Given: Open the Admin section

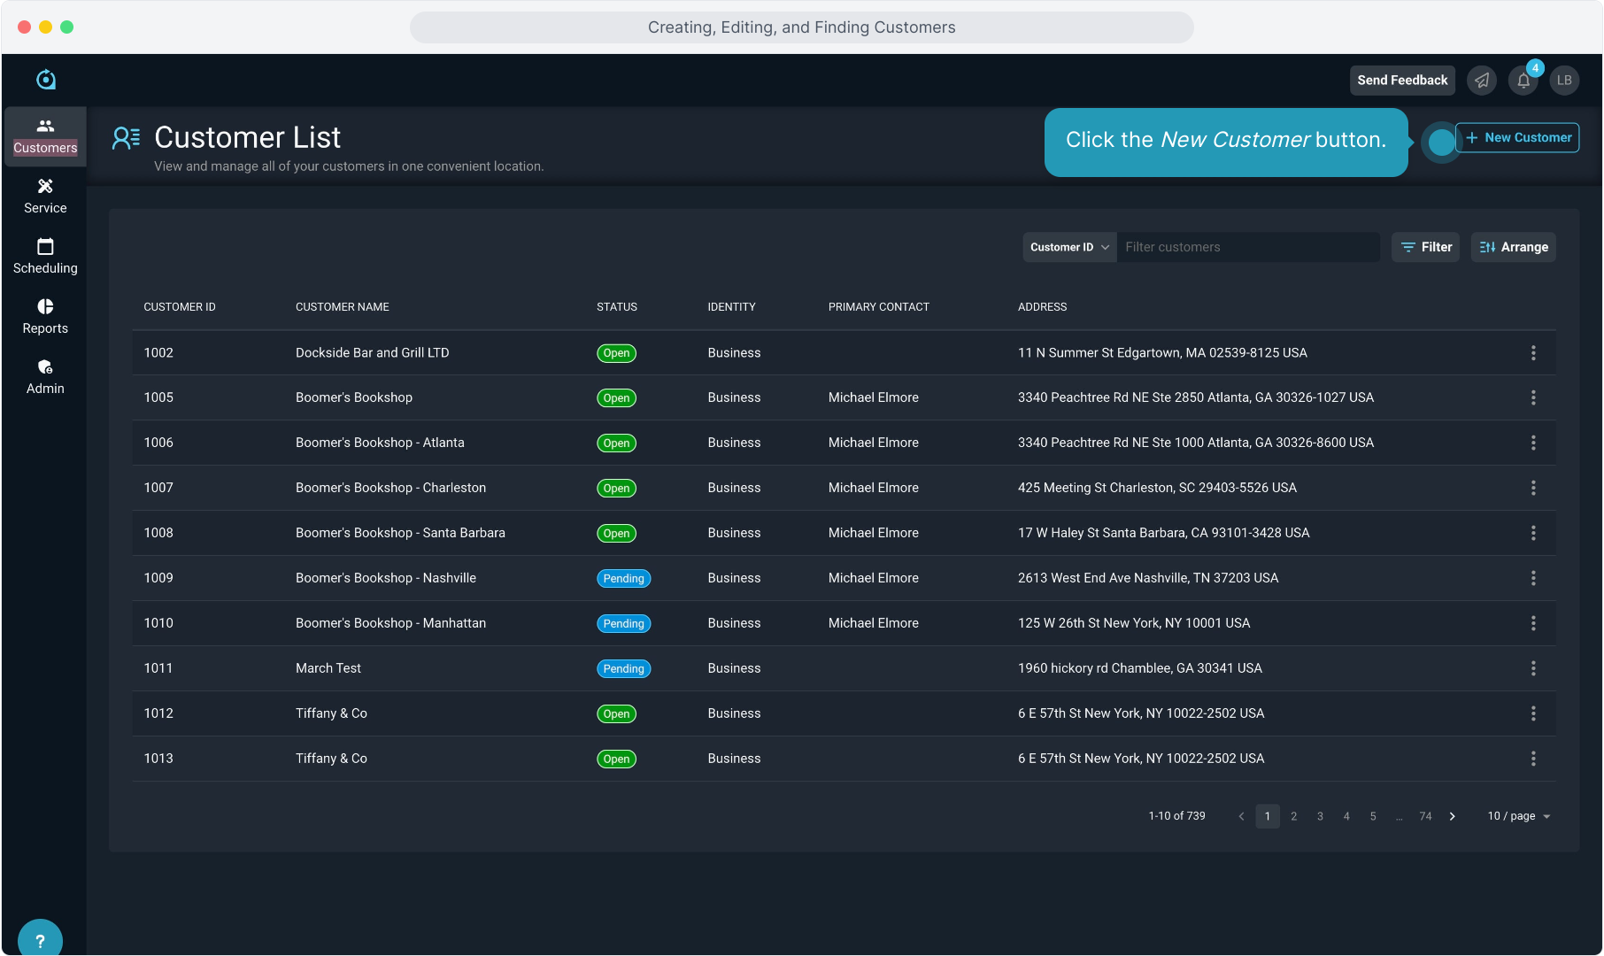Looking at the screenshot, I should (x=45, y=376).
